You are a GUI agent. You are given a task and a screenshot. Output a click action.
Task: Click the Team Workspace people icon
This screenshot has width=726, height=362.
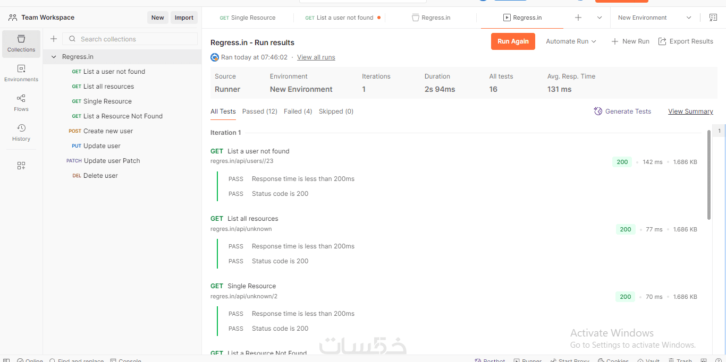pyautogui.click(x=13, y=18)
